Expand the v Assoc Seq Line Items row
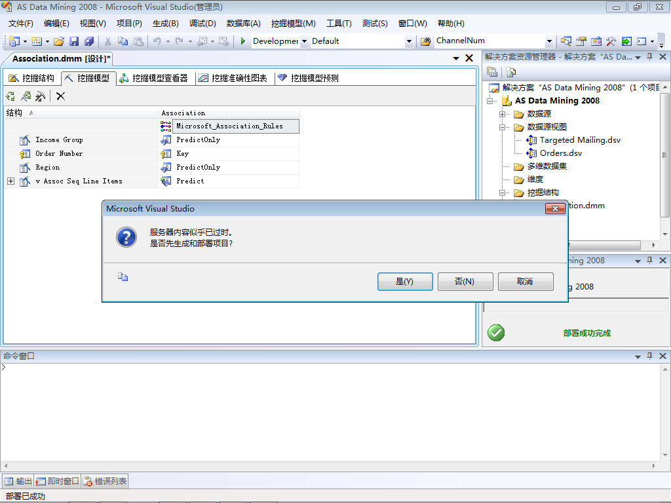Image resolution: width=671 pixels, height=503 pixels. [10, 181]
